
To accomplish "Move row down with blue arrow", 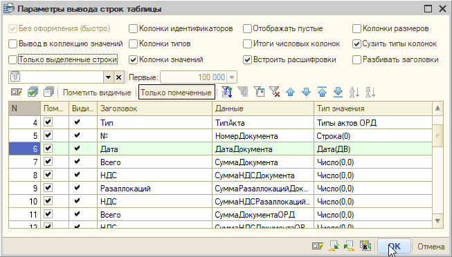I will pos(307,93).
